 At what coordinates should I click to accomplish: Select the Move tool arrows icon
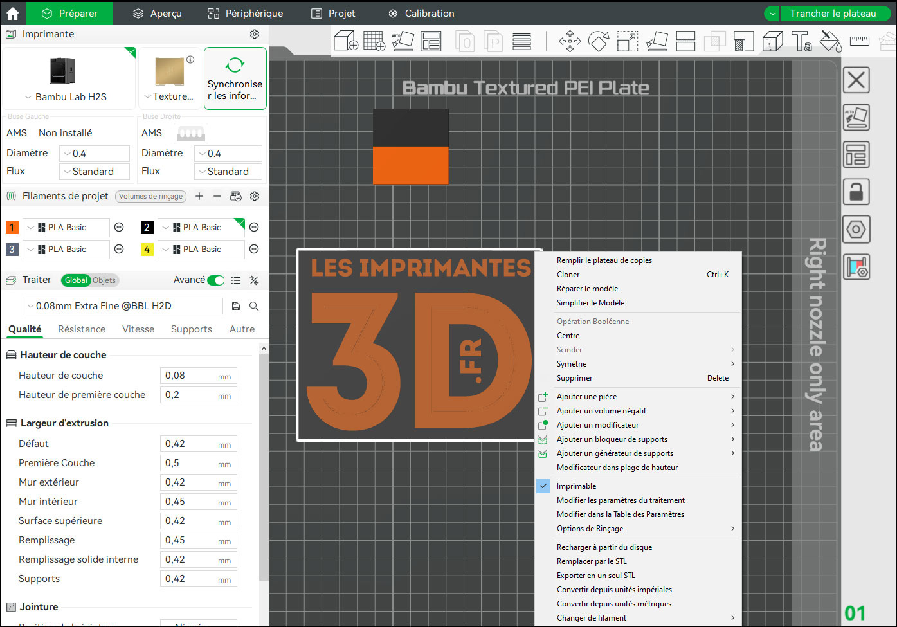[570, 41]
